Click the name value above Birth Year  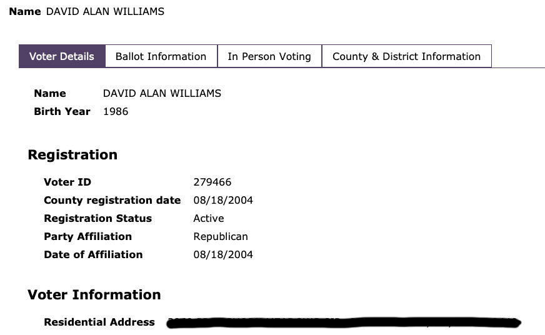point(162,93)
